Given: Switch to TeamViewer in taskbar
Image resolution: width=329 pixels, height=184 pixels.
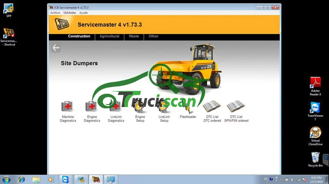Looking at the screenshot, I should click(65, 179).
